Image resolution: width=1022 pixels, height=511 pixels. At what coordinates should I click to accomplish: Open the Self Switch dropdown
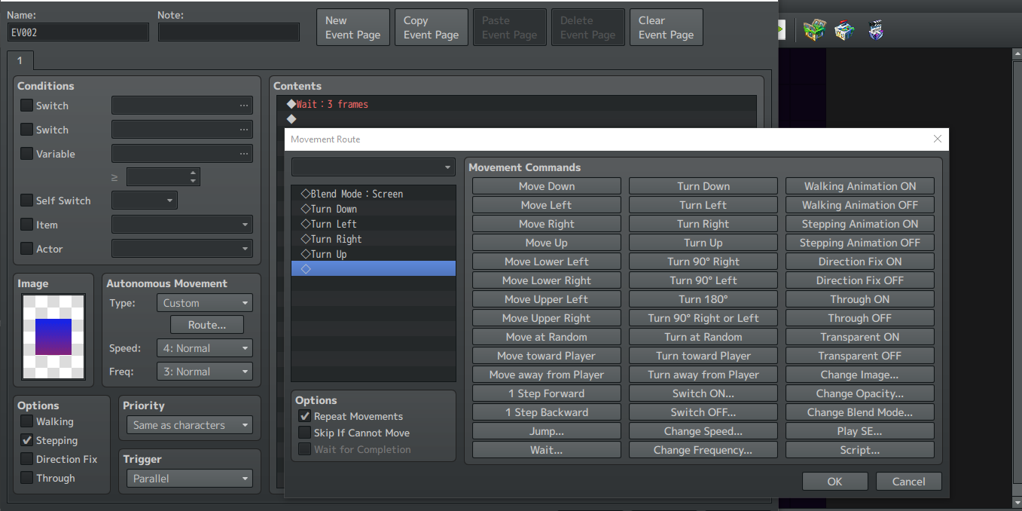[145, 200]
